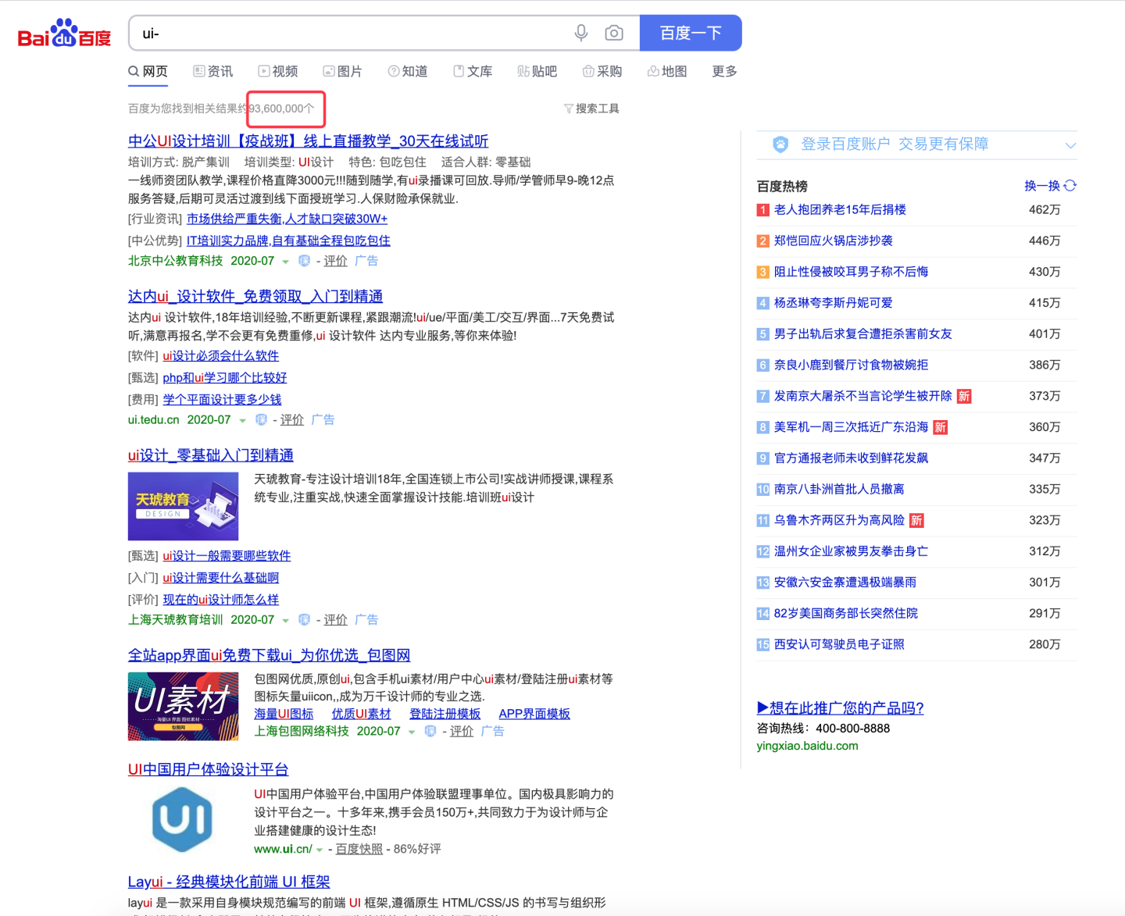Click the shield icon beside ui.tedu.cn
Screen dimensions: 1125x916
tap(261, 419)
